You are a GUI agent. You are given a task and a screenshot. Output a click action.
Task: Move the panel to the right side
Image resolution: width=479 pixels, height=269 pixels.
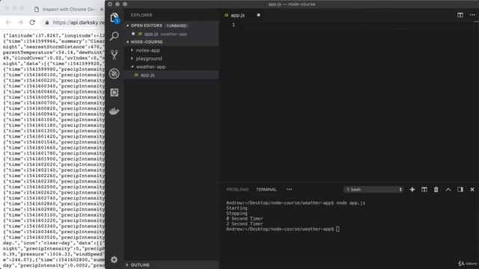pos(460,189)
